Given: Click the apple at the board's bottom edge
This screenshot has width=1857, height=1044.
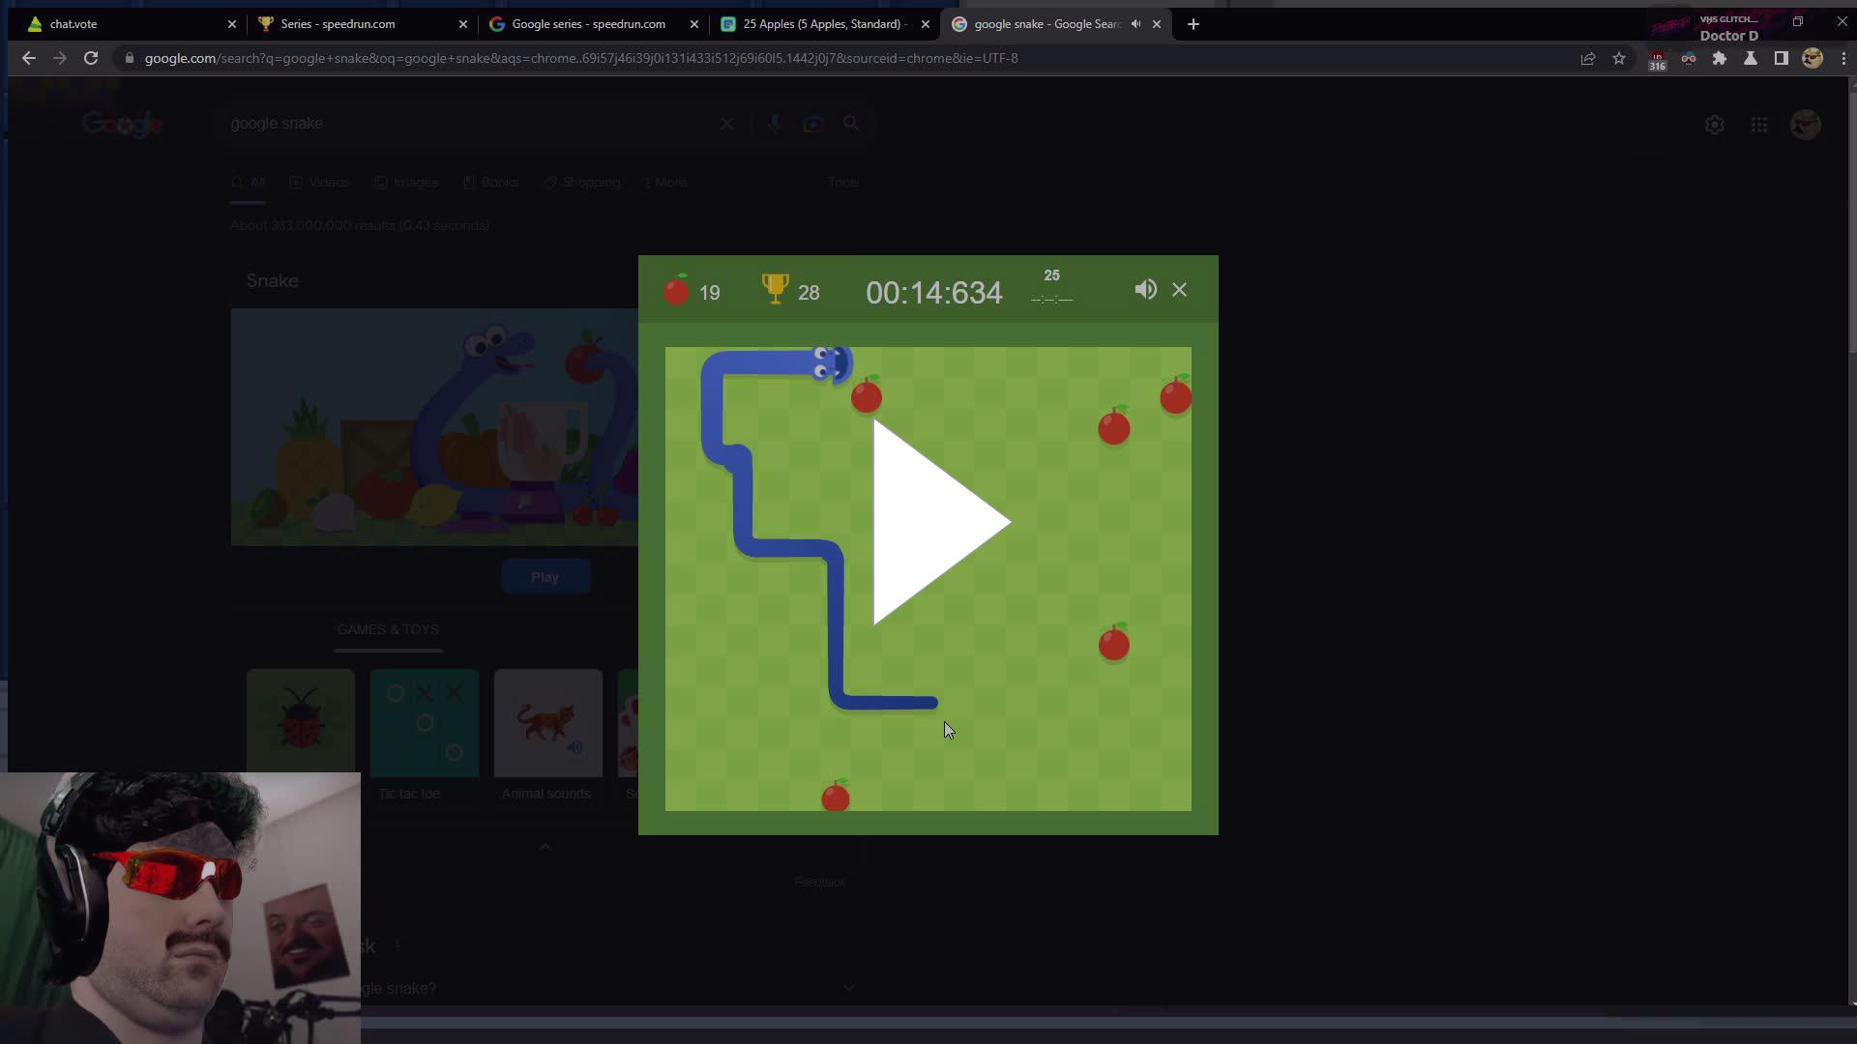Looking at the screenshot, I should 836,796.
